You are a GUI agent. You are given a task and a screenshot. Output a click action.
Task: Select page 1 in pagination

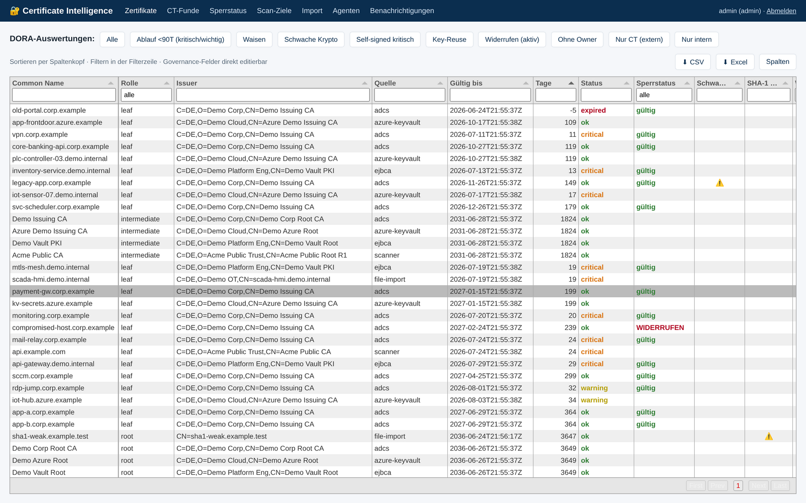(738, 485)
